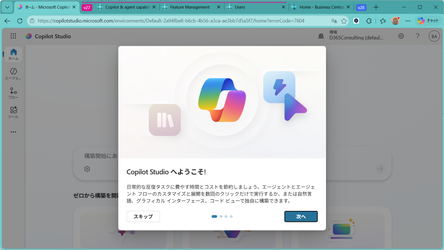Open the app launcher waffle icon
The width and height of the screenshot is (444, 250).
13,36
